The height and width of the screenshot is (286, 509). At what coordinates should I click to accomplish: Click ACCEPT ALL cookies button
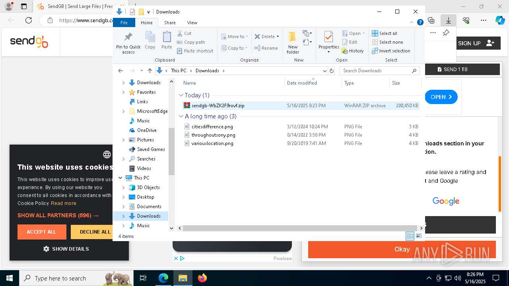pyautogui.click(x=42, y=232)
